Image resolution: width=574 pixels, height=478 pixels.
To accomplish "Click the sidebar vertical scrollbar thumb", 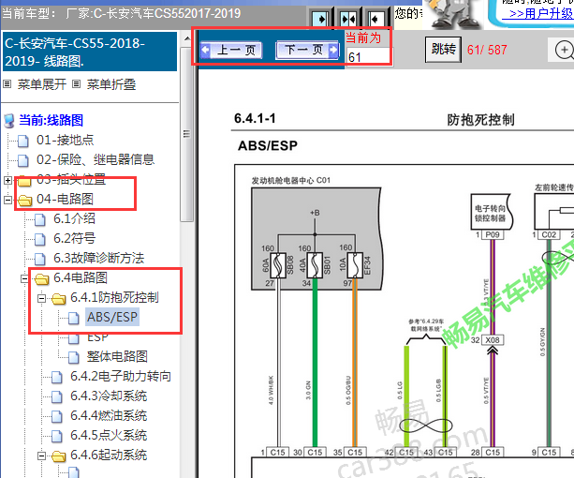I will coord(187,132).
